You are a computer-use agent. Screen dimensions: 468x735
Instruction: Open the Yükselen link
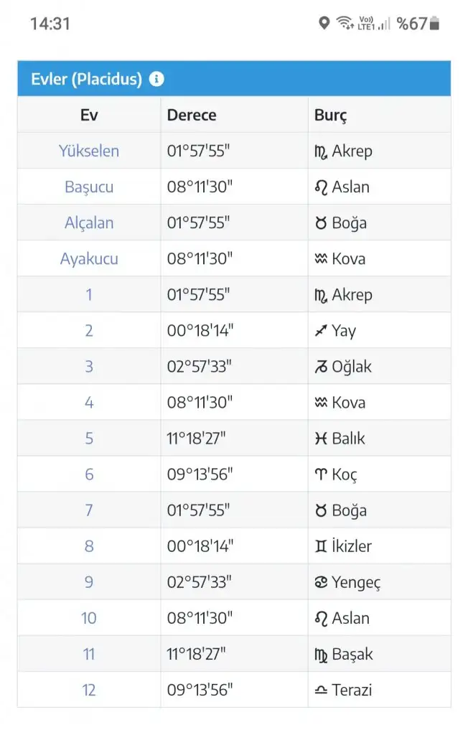point(88,151)
